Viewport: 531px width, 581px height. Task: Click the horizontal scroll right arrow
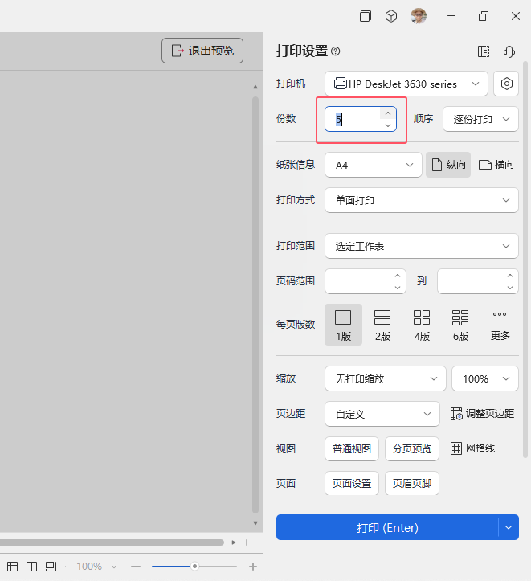(x=234, y=542)
